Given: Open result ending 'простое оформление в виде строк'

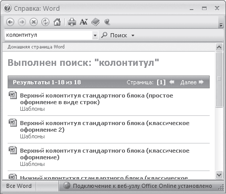Looking at the screenshot, I should tap(96, 99).
